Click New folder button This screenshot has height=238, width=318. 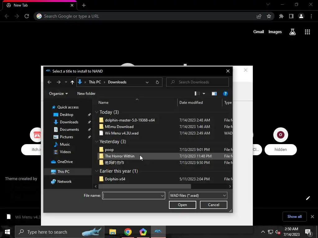click(86, 94)
